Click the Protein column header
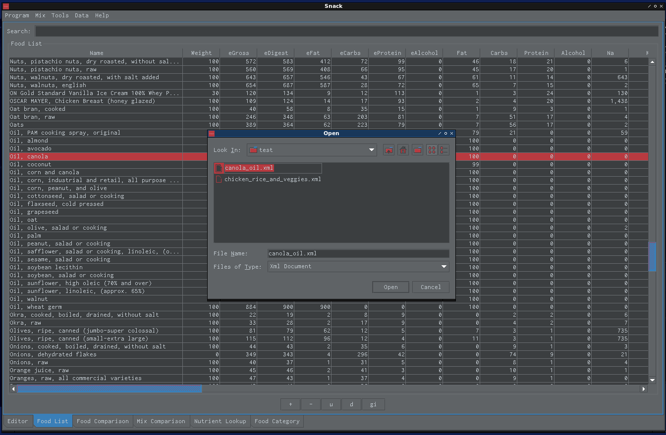Image resolution: width=666 pixels, height=435 pixels. (x=536, y=53)
